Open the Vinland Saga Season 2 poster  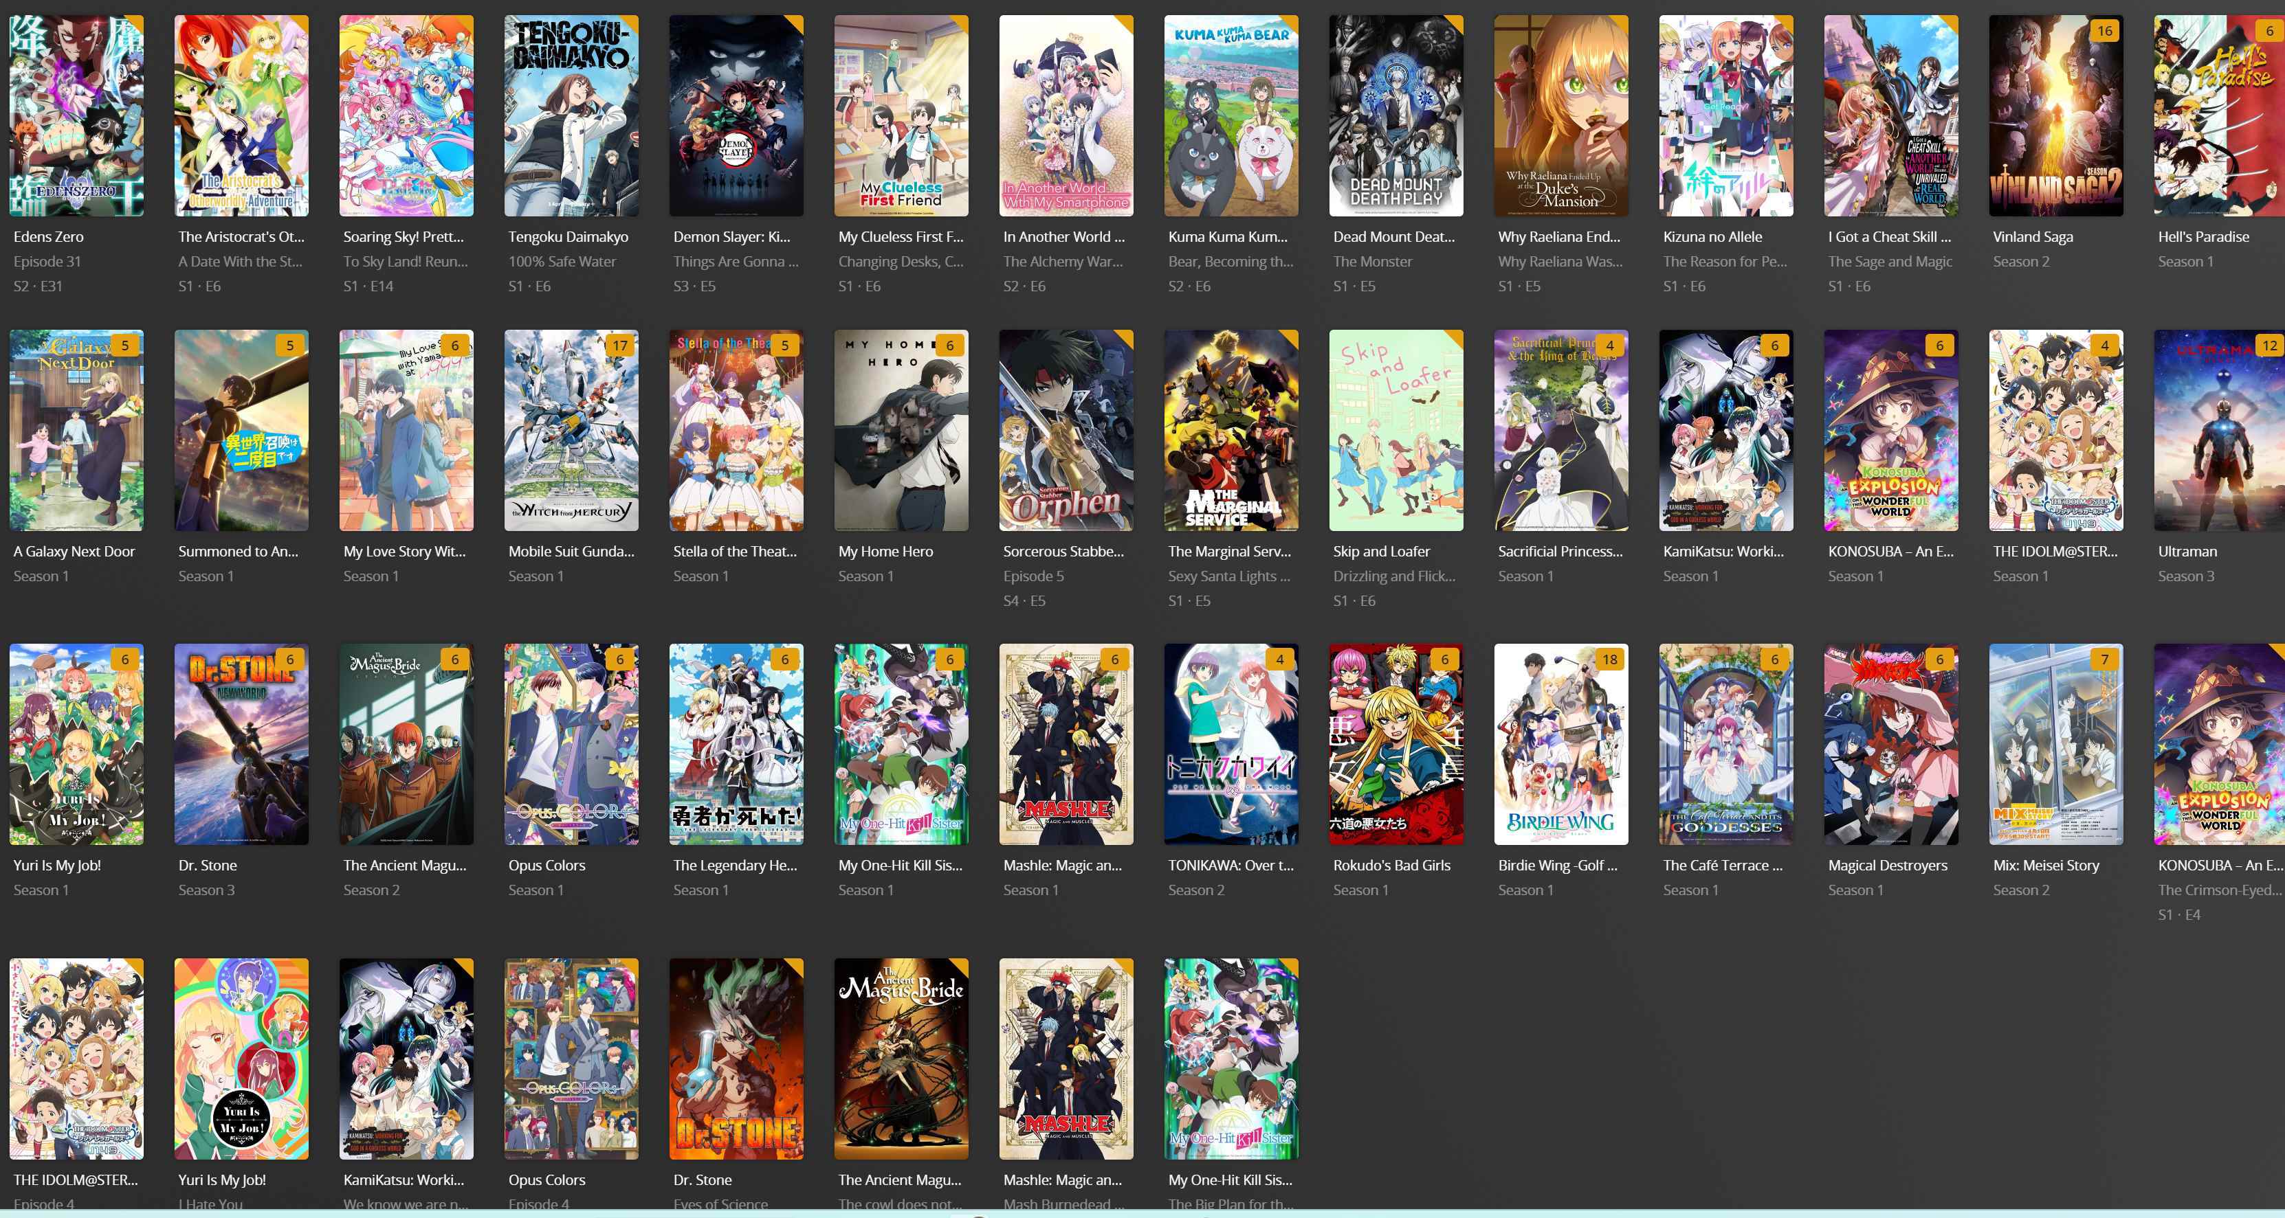coord(2056,115)
